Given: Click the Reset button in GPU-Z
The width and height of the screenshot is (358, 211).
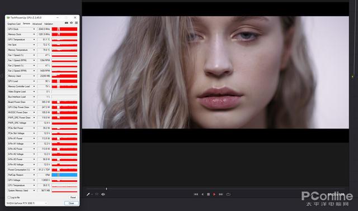Looking at the screenshot, I should 73,198.
